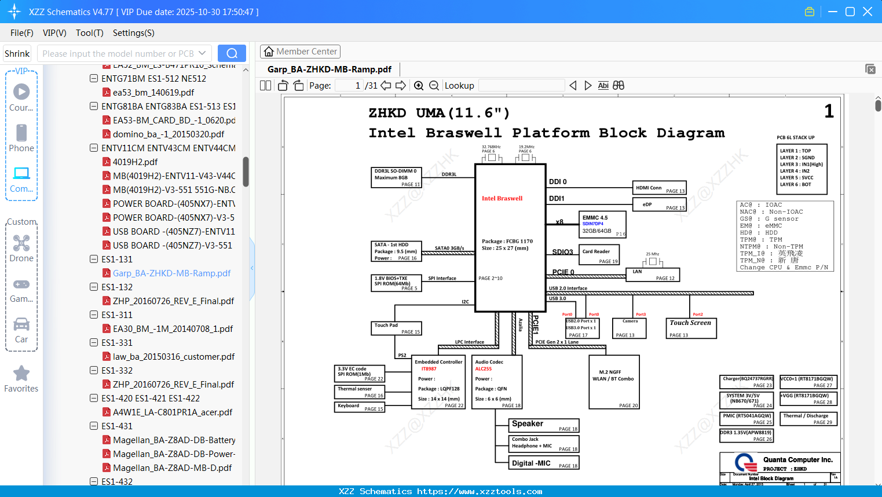The image size is (882, 497).
Task: Click the Shrink button
Action: point(17,53)
